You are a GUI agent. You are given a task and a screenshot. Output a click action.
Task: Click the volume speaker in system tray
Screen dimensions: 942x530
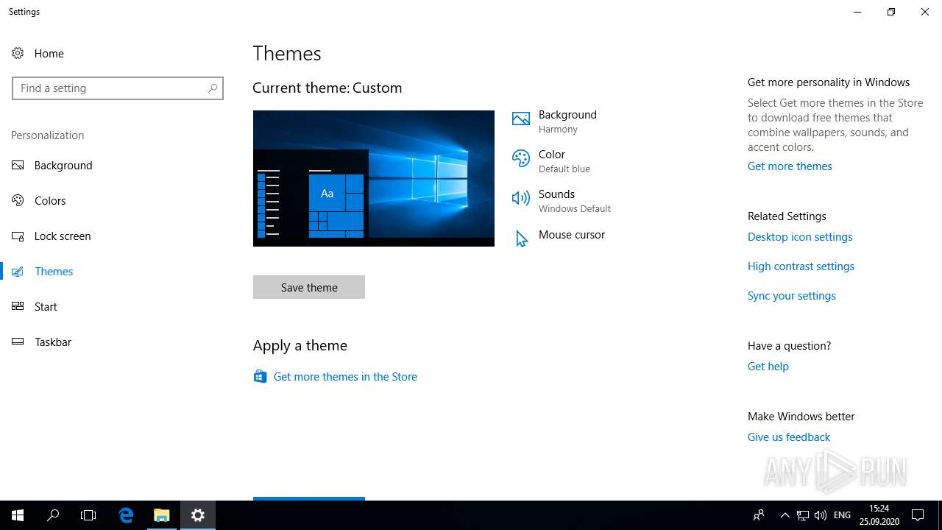tap(821, 515)
